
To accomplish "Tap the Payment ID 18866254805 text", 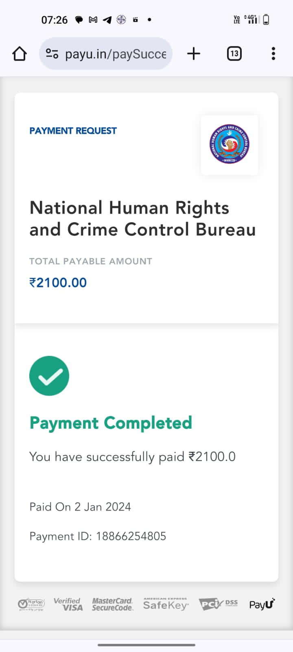I will [98, 536].
